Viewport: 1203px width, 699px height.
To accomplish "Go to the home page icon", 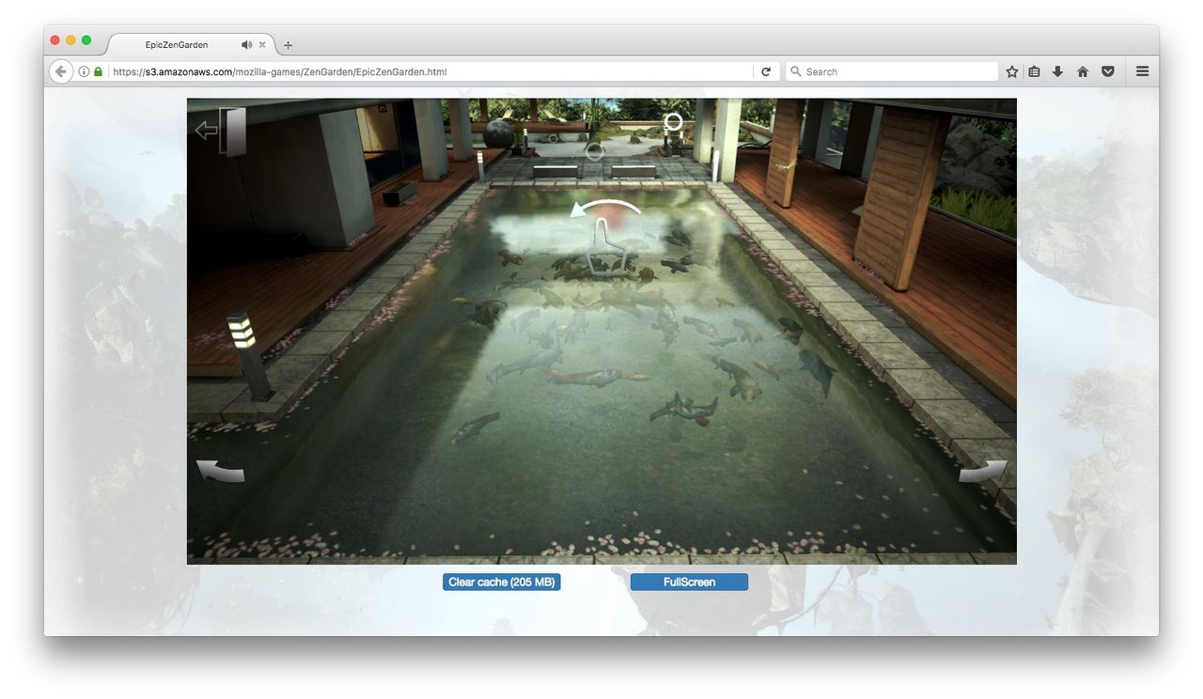I will coord(1083,71).
